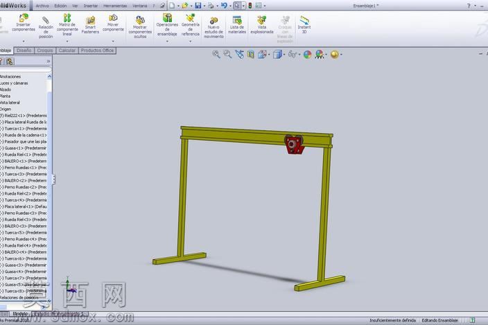Select the Riel222<1> component in the tree

click(x=24, y=116)
